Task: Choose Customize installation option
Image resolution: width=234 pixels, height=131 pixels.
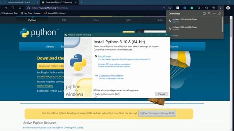Action: point(111,76)
